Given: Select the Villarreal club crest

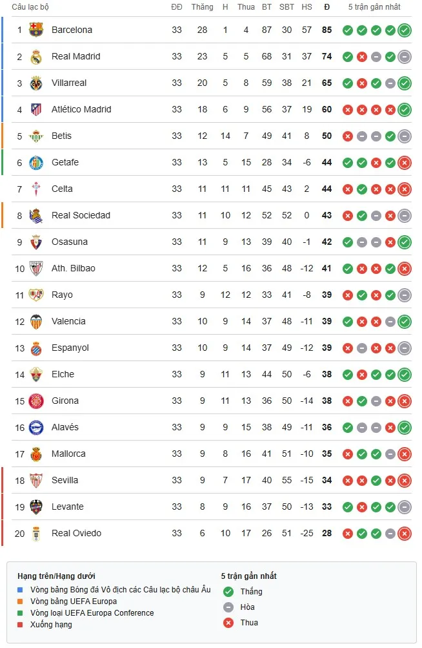Looking at the screenshot, I should tap(37, 83).
